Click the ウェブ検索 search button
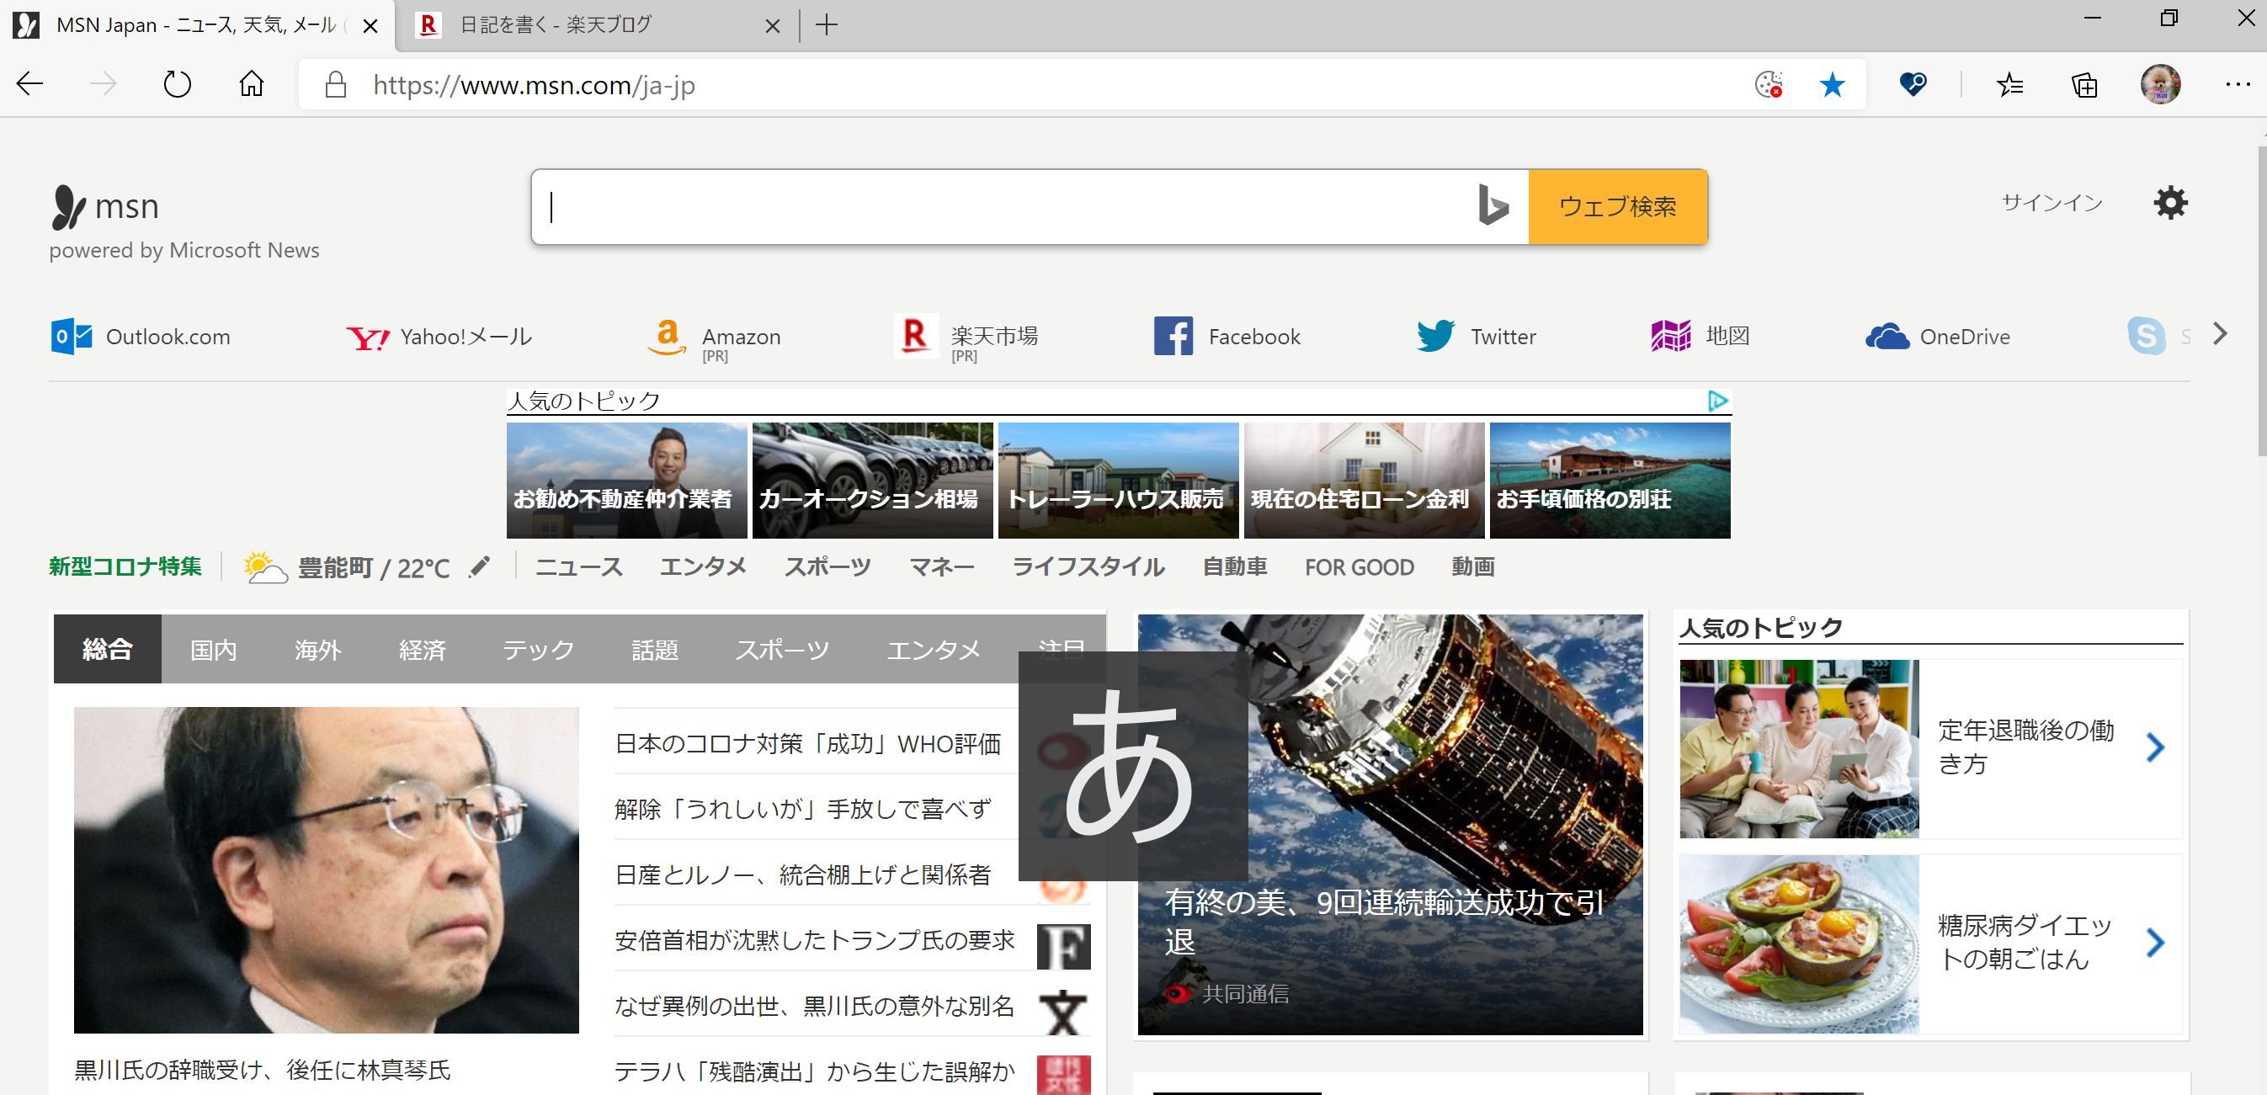Viewport: 2267px width, 1095px height. click(x=1617, y=206)
